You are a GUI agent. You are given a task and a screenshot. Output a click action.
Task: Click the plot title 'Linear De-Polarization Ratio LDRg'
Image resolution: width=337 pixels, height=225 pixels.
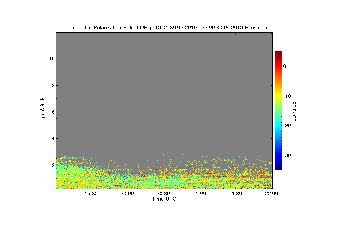coord(110,28)
